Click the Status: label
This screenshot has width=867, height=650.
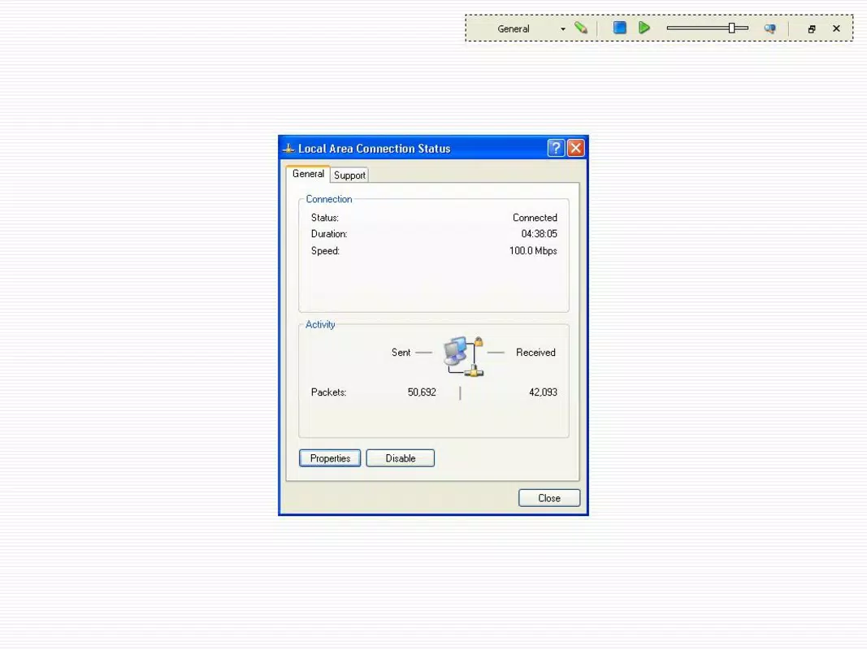324,218
